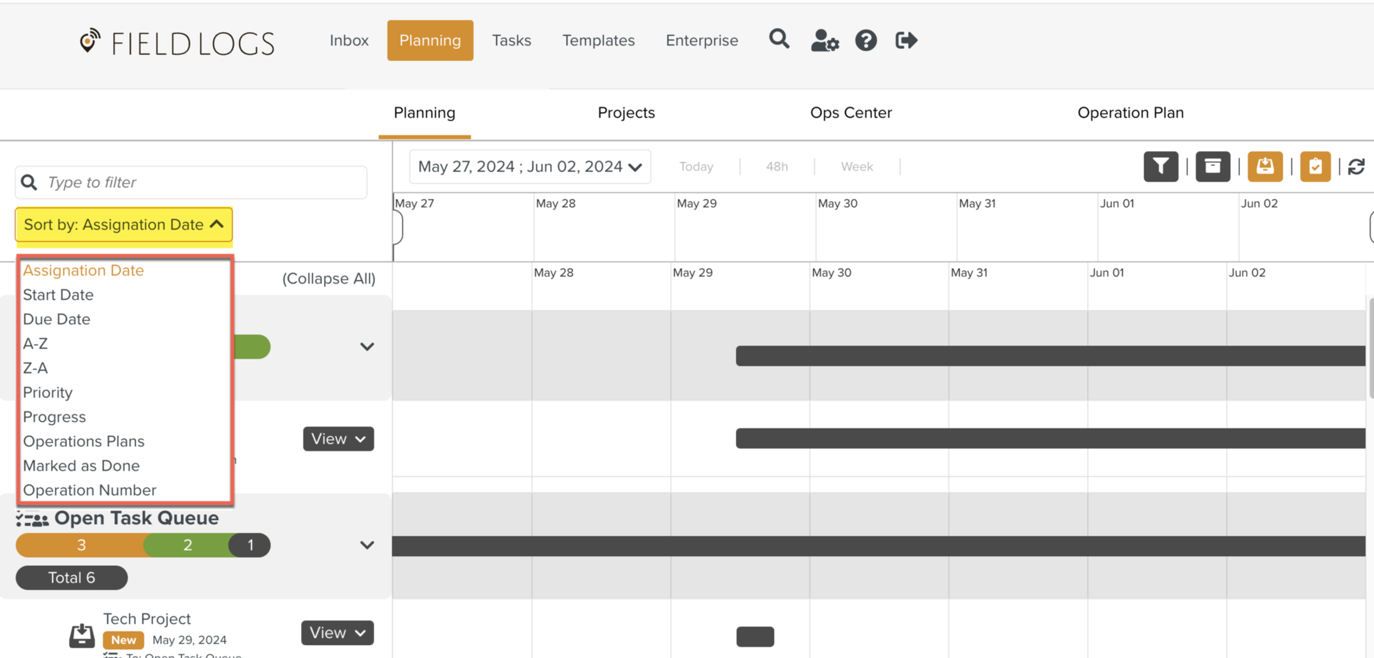Choose Priority from sort list
This screenshot has height=658, width=1374.
[48, 392]
